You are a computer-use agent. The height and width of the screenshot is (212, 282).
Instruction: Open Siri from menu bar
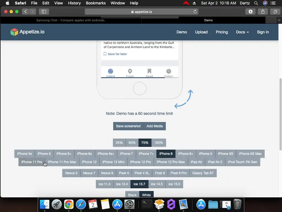[x=265, y=3]
